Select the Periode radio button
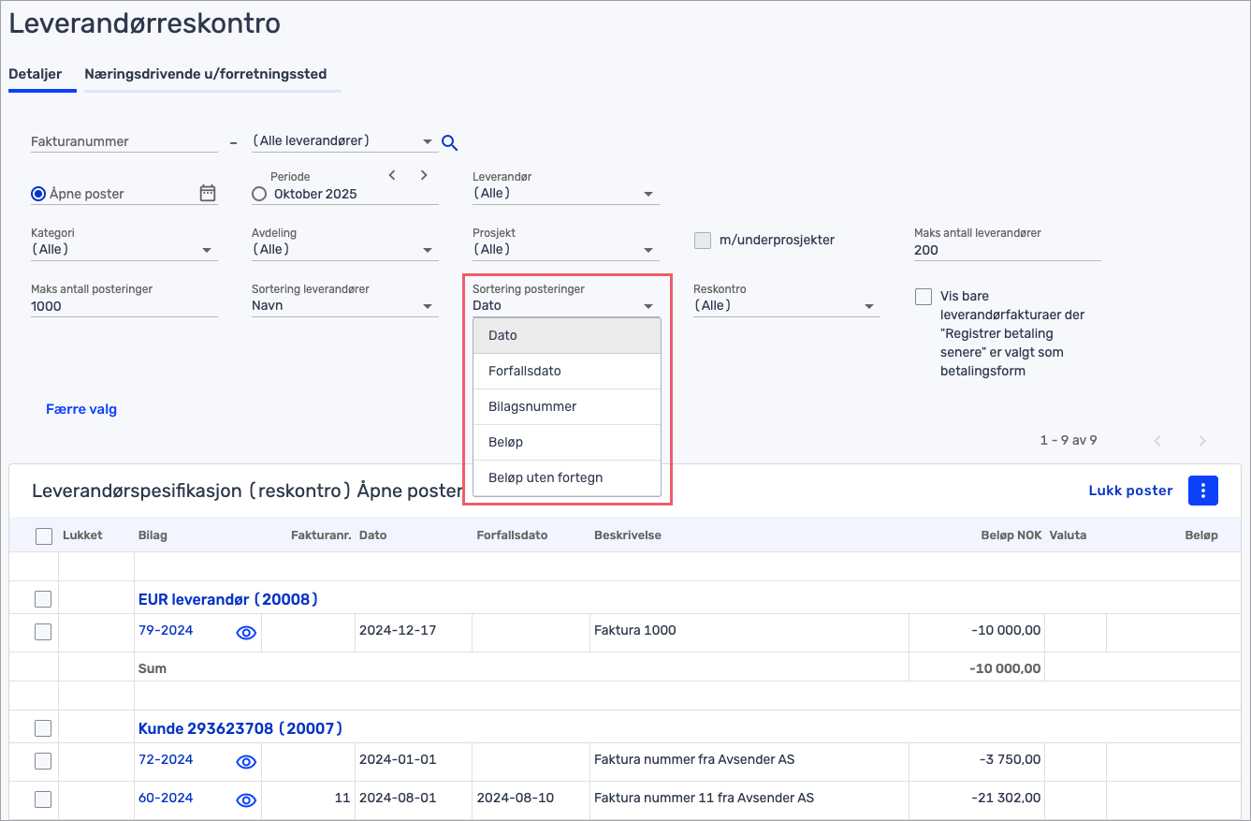 pos(259,194)
